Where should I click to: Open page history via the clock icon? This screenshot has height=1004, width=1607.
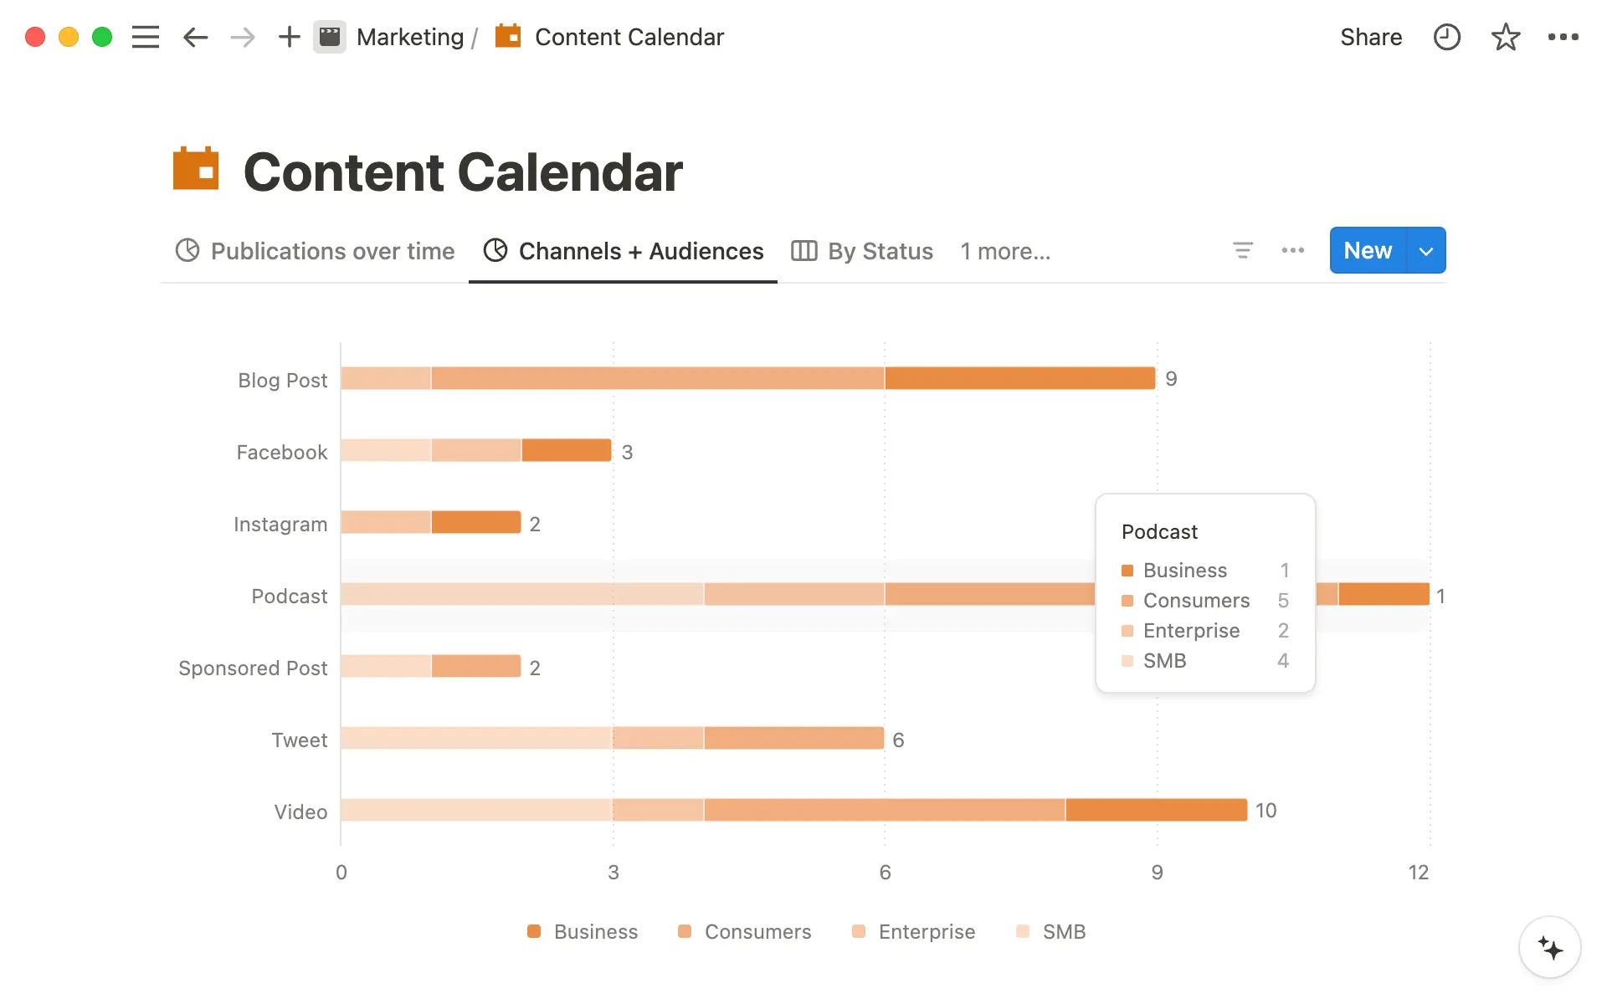tap(1447, 37)
